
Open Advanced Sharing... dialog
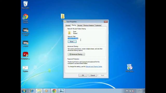tap(76, 54)
